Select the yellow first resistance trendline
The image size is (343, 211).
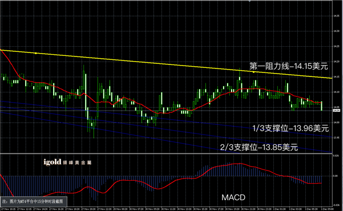pyautogui.click(x=166, y=64)
